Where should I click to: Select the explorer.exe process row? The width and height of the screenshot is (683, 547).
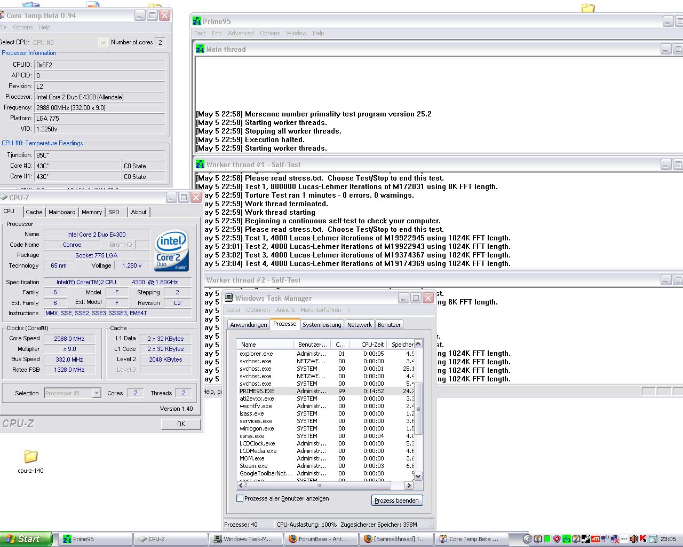tap(325, 354)
